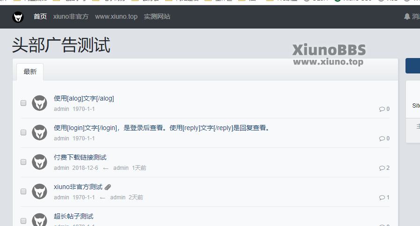The height and width of the screenshot is (226, 420).
Task: Click the XiunoBBS banner ad image
Action: 329,55
